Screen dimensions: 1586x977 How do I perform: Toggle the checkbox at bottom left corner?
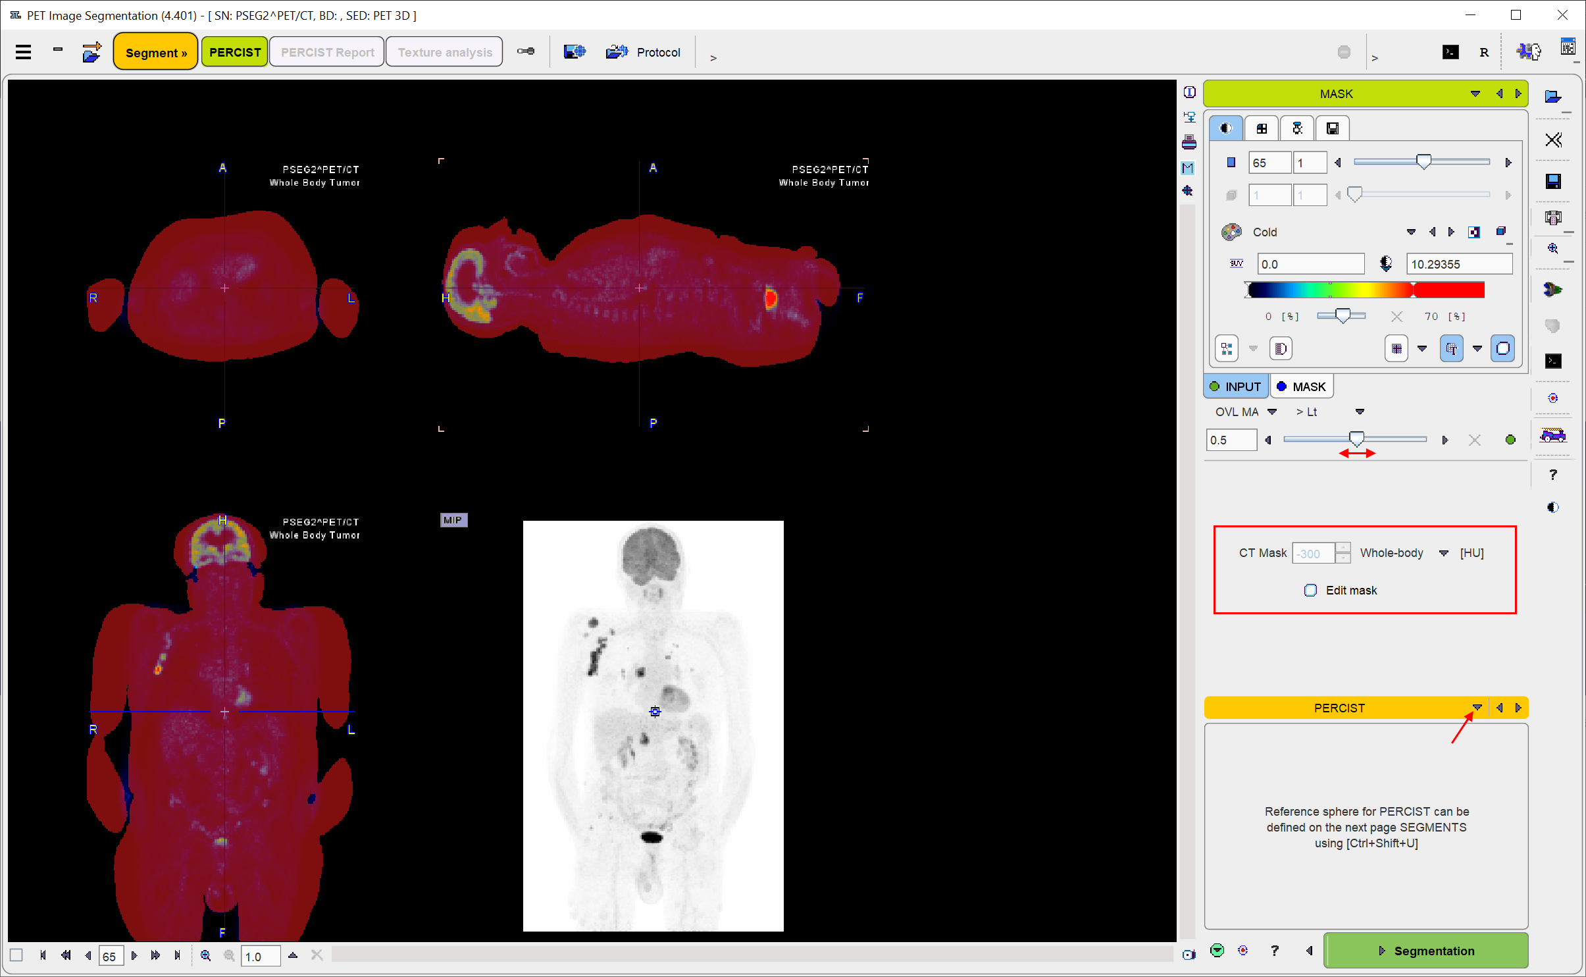(x=16, y=955)
